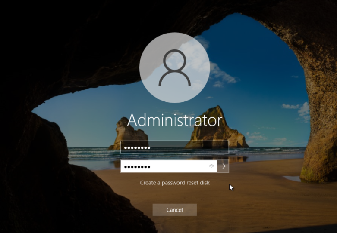Abort the password change with Cancel
337x233 pixels.
[174, 210]
